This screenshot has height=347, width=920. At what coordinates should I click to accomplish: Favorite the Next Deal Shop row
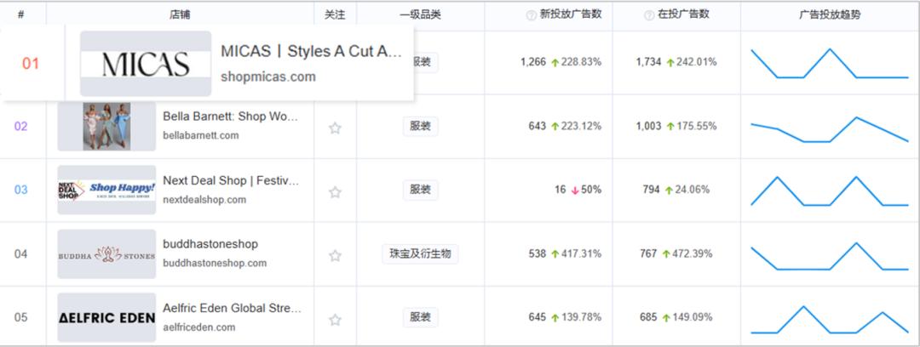point(335,192)
